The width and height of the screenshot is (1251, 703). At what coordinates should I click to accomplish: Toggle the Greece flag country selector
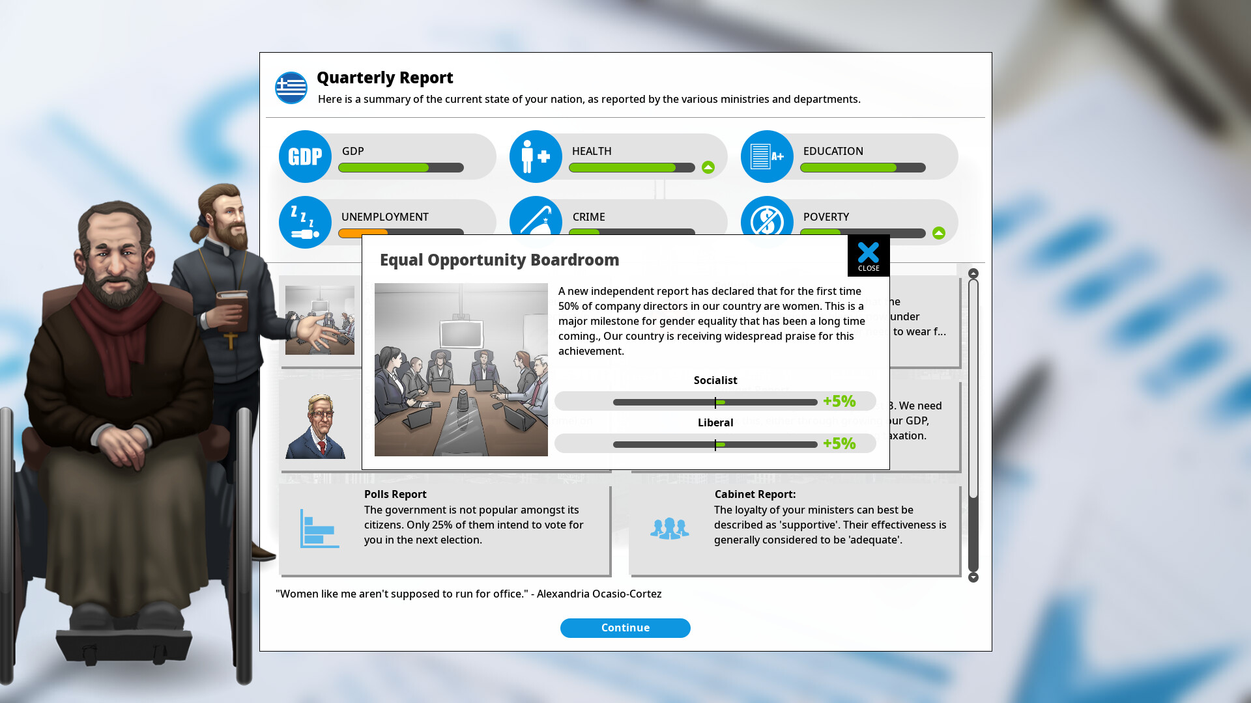tap(291, 87)
